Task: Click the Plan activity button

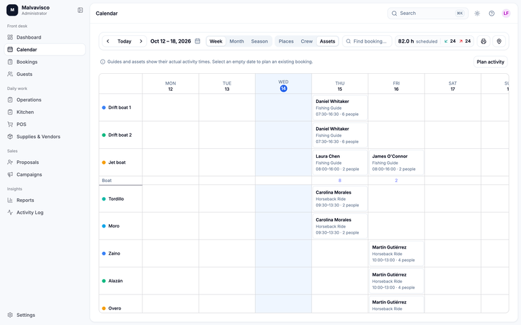Action: click(x=490, y=62)
